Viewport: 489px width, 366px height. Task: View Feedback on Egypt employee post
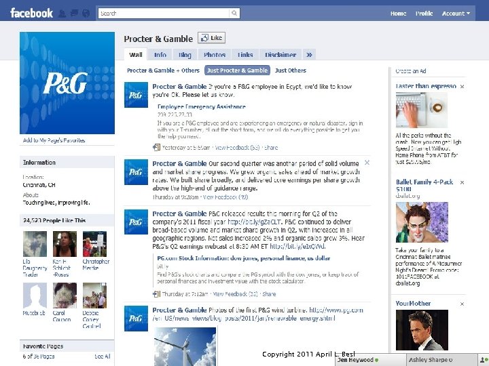point(237,148)
